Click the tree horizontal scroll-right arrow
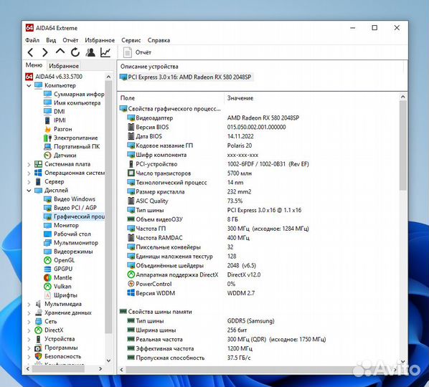Screen dimensions: 429x387 pos(100,368)
